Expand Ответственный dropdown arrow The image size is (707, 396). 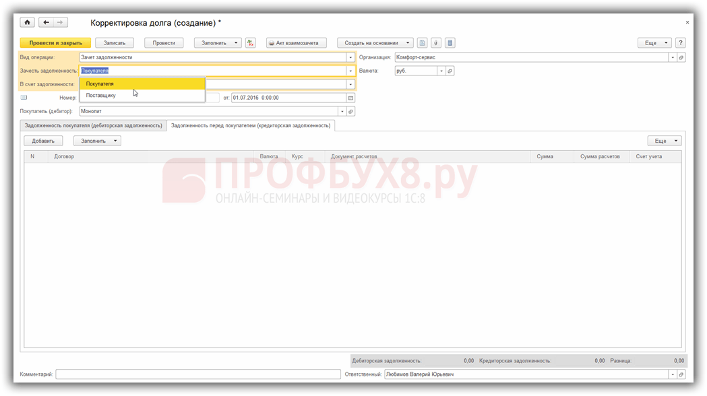(x=673, y=374)
